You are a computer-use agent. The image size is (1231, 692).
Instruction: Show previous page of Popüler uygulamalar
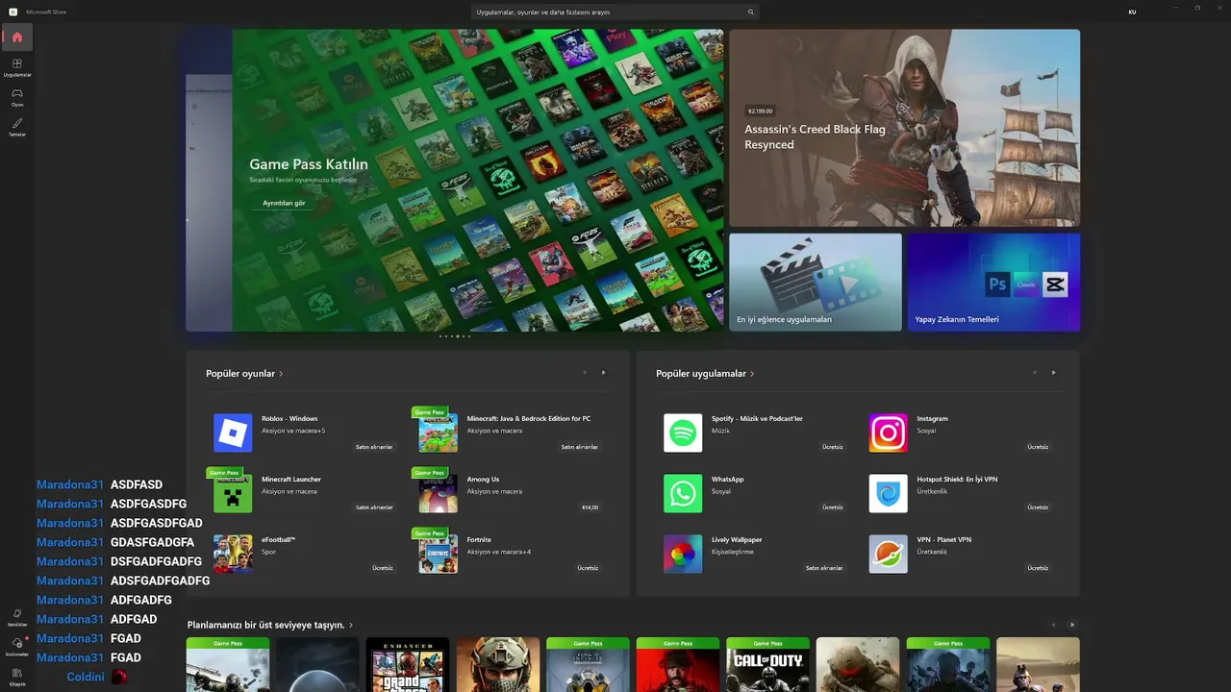(1034, 373)
